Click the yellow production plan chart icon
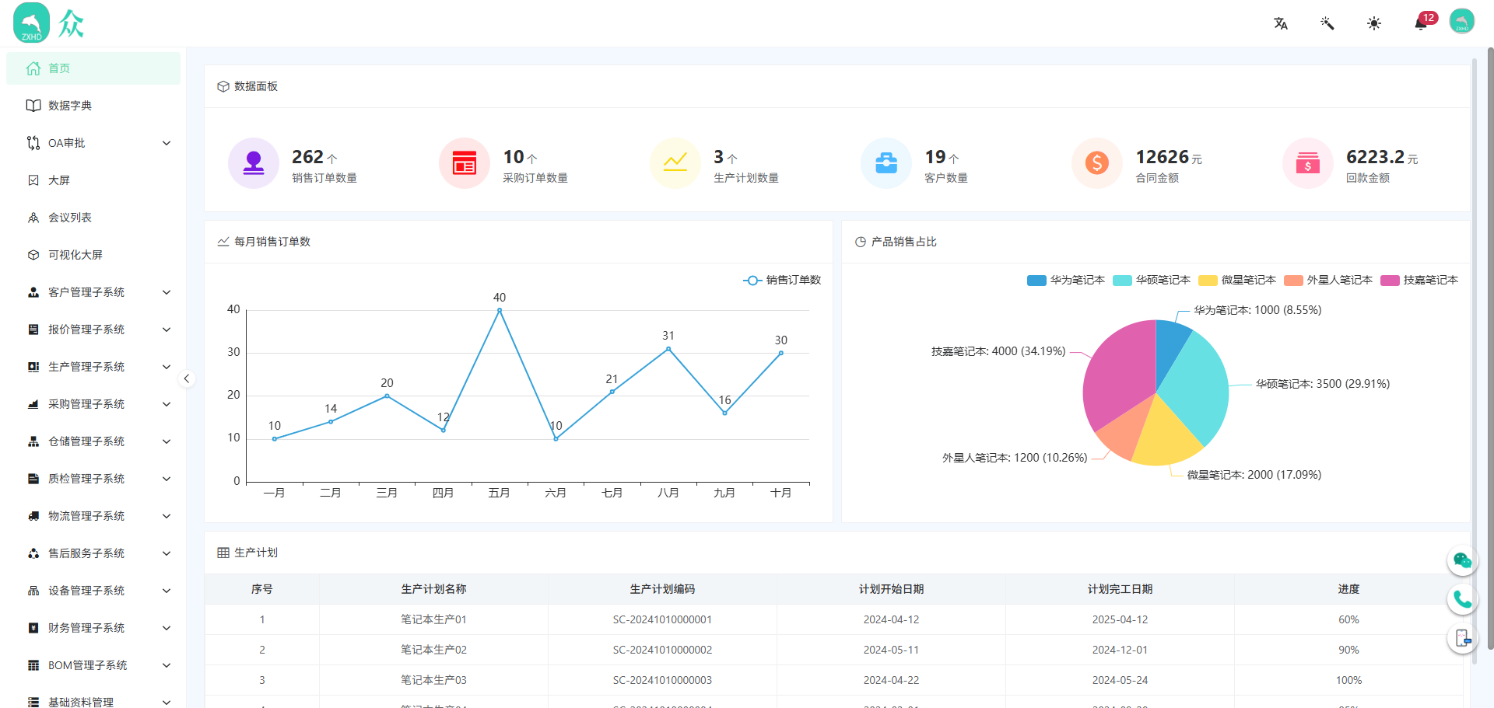Screen dimensions: 1494x708 tap(675, 163)
